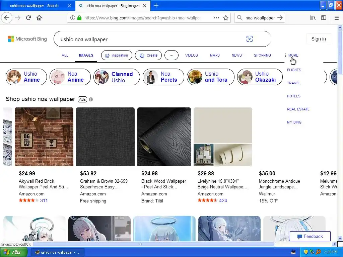Click the 424 reviews rating link
343x257 pixels.
click(x=223, y=200)
